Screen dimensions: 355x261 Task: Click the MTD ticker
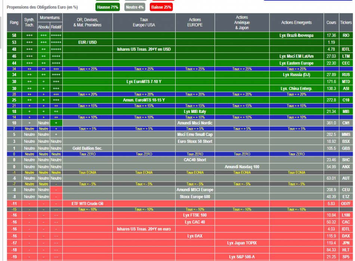(346, 82)
